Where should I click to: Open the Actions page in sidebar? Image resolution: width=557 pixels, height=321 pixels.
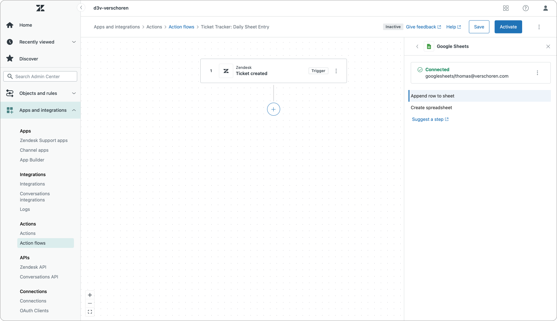point(28,233)
